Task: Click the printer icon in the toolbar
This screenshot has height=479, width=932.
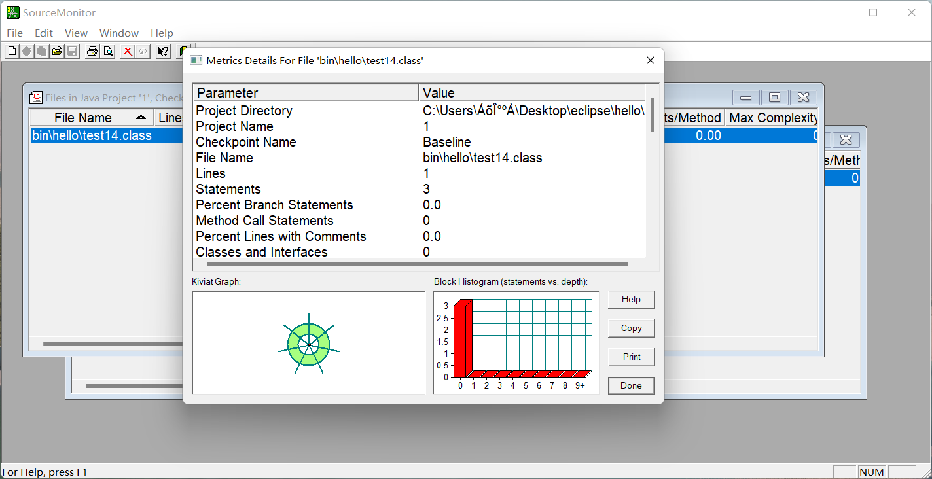Action: [x=92, y=51]
